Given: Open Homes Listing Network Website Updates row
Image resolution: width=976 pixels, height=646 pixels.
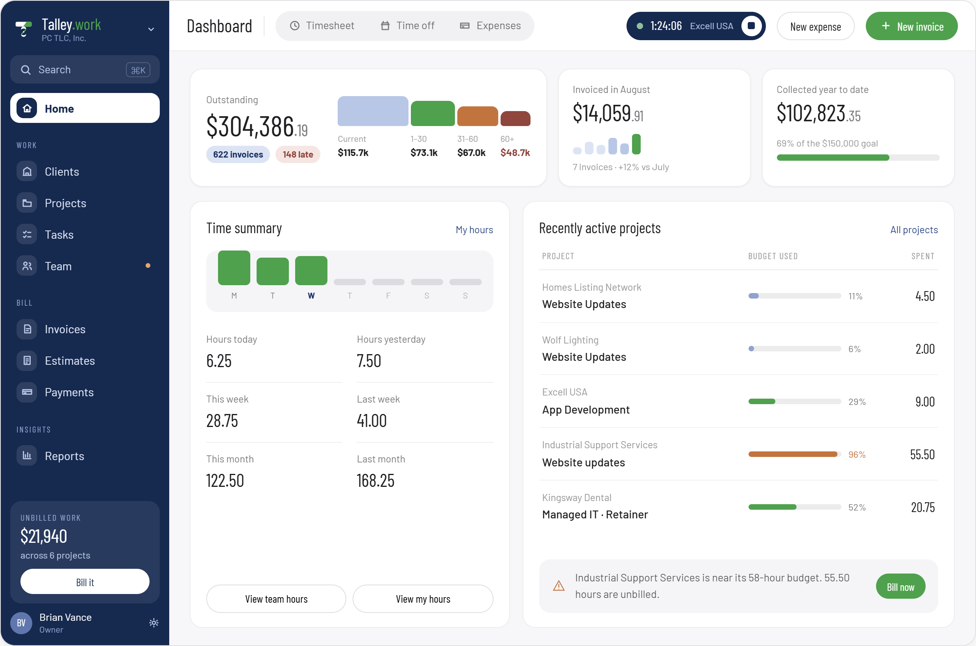Looking at the screenshot, I should tap(738, 296).
